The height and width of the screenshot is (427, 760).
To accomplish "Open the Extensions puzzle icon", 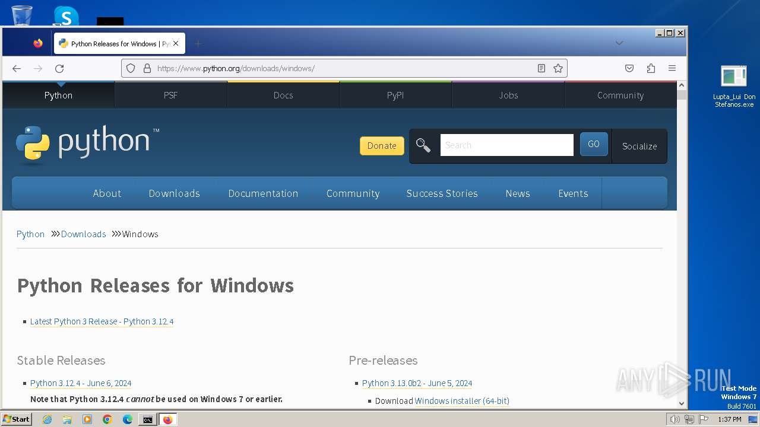I will pyautogui.click(x=651, y=68).
